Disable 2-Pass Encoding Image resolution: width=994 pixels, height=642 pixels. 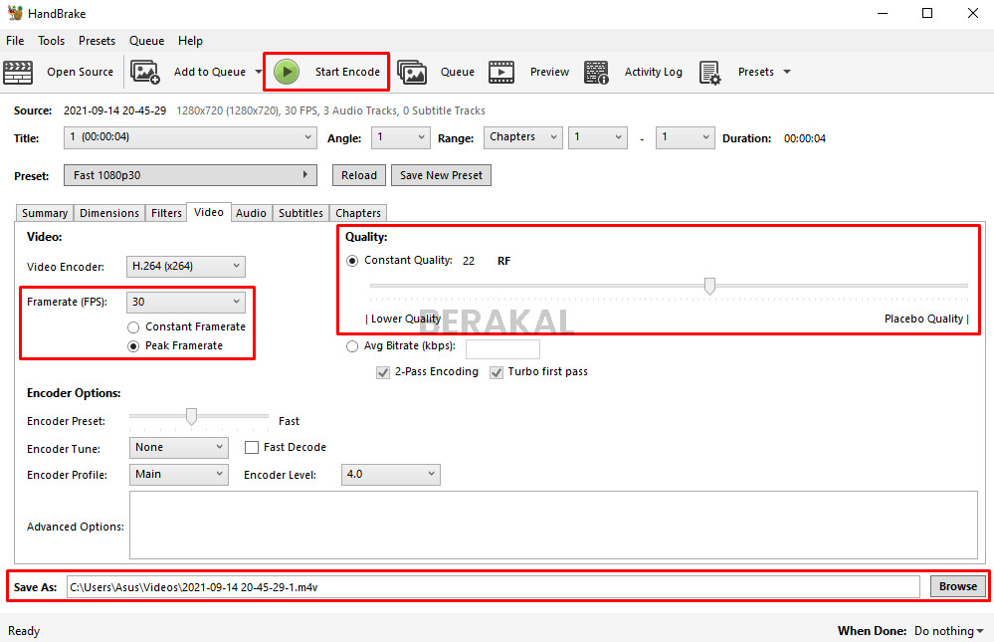[383, 372]
